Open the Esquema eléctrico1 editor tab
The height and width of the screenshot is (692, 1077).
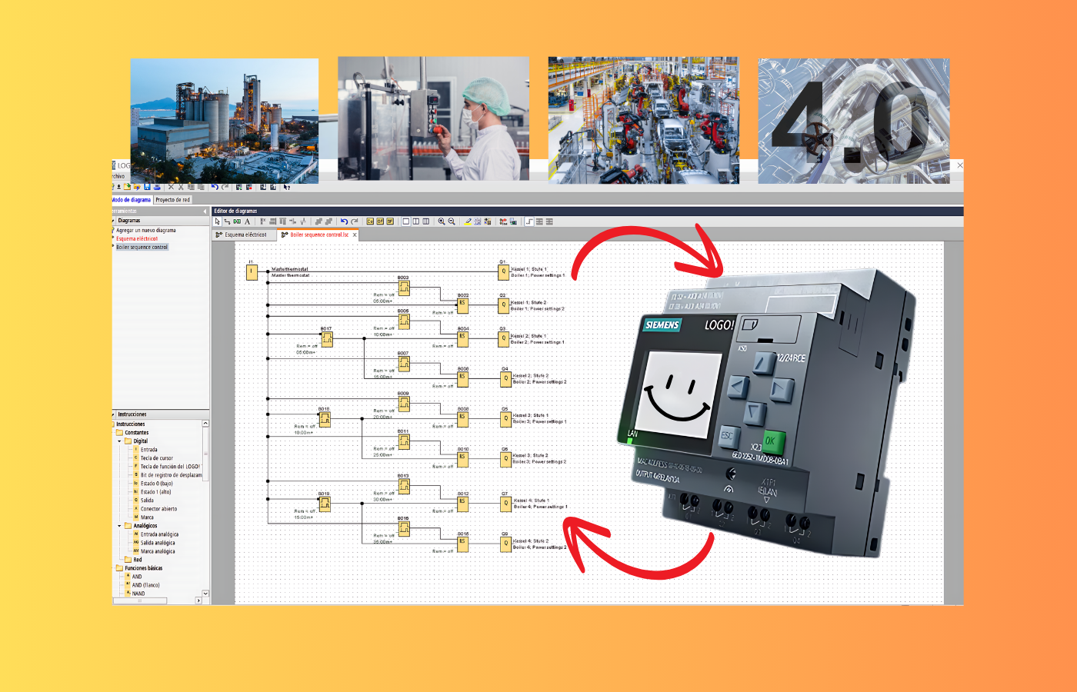(x=245, y=235)
